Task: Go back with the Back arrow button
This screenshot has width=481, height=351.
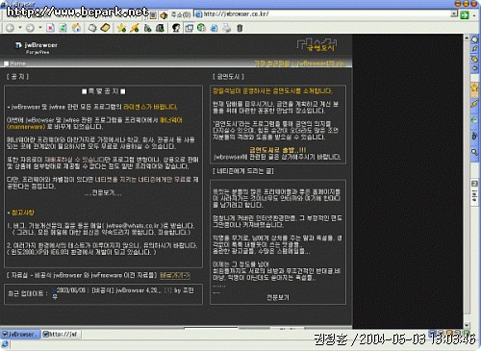Action: click(x=10, y=28)
